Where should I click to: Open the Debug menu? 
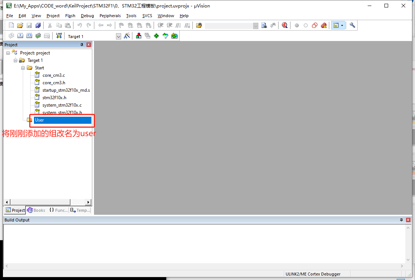coord(87,16)
